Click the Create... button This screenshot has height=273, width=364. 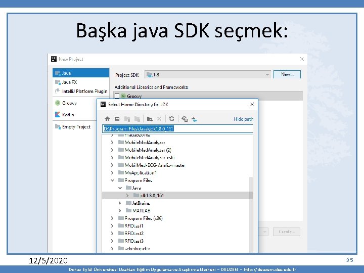tap(287, 232)
